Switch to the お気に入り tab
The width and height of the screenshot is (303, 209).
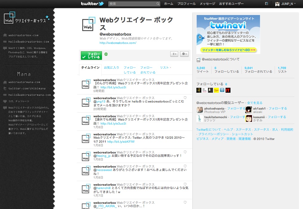pos(111,68)
